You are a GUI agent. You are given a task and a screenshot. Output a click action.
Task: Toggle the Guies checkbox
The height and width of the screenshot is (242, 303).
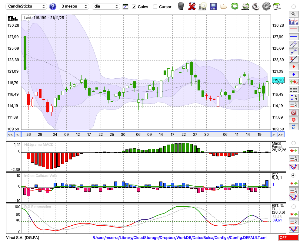tap(134, 7)
